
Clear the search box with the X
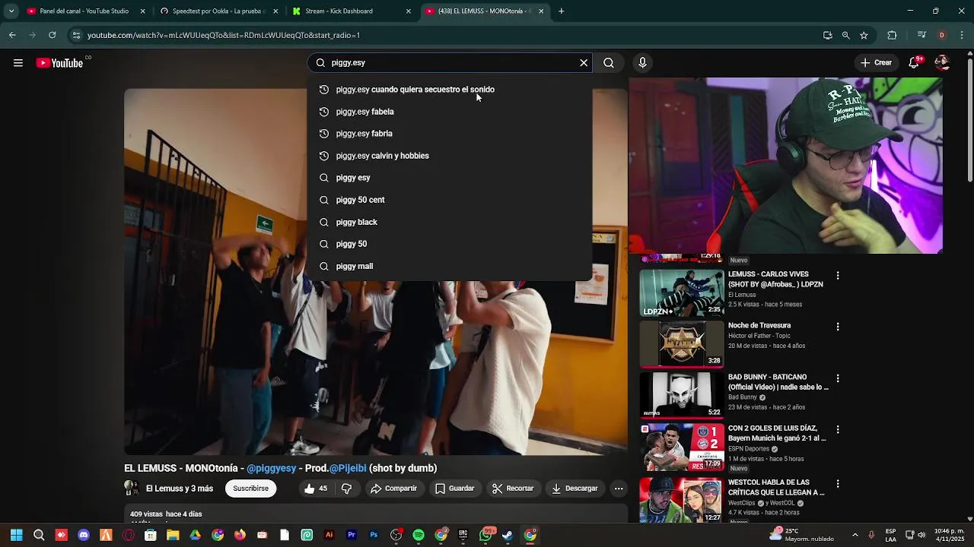point(584,63)
